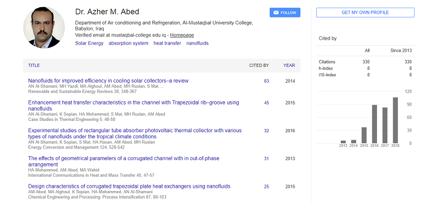Click the All column header in stats
This screenshot has width=437, height=203.
[x=367, y=51]
